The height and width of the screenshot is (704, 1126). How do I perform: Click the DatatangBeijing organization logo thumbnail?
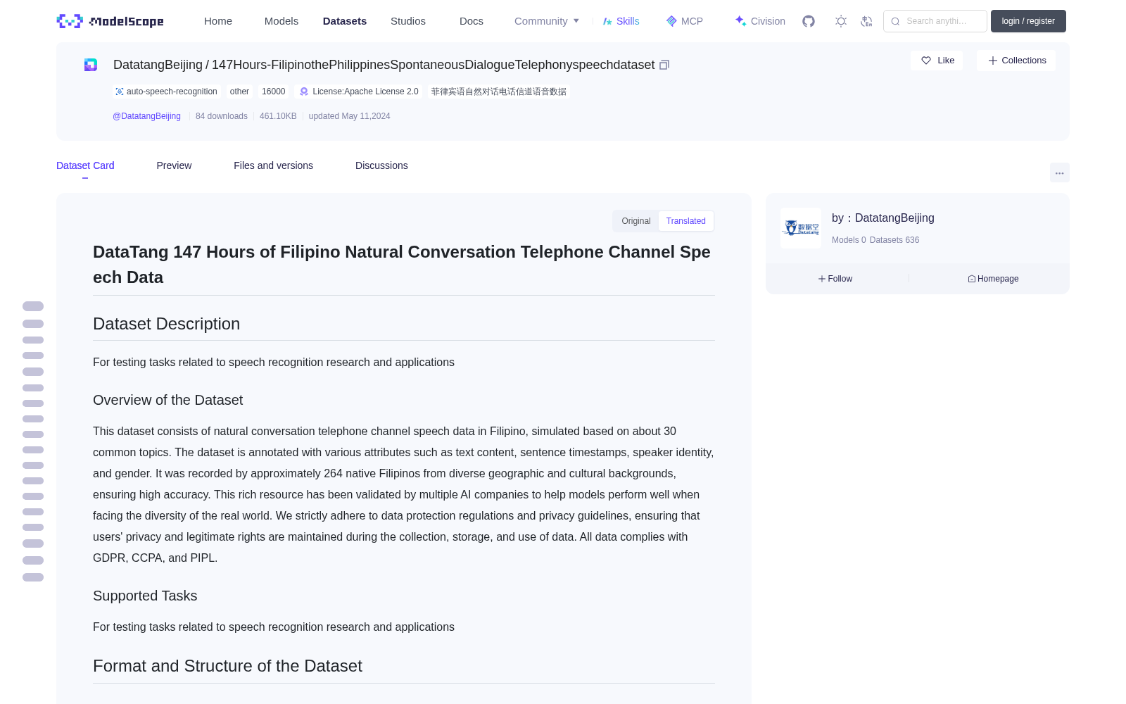pyautogui.click(x=801, y=228)
